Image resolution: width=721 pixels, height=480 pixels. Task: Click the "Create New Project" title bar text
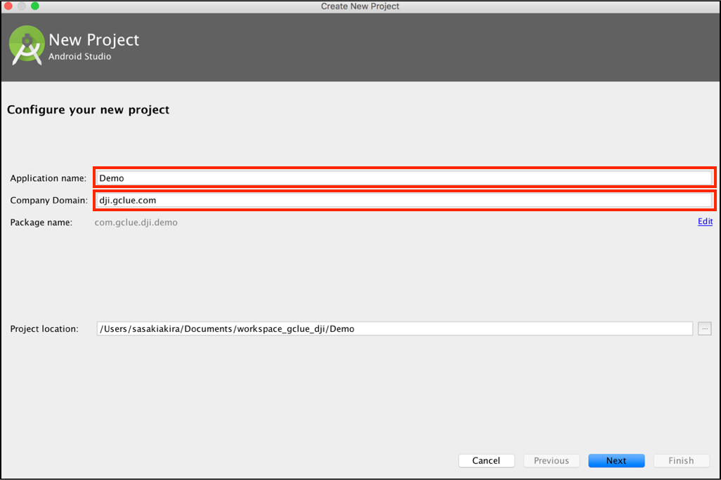(360, 6)
